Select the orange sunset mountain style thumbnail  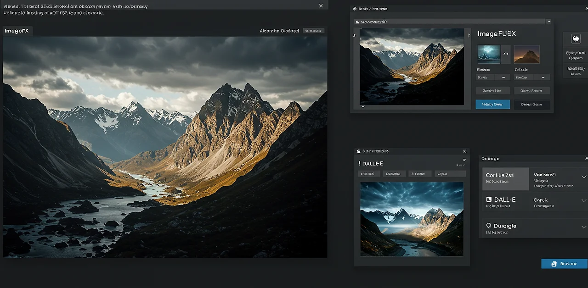tap(526, 54)
